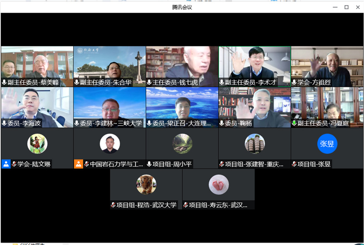The height and width of the screenshot is (245, 364).
Task: Click the microphone icon next to 委员-李海波
Action: [5, 123]
